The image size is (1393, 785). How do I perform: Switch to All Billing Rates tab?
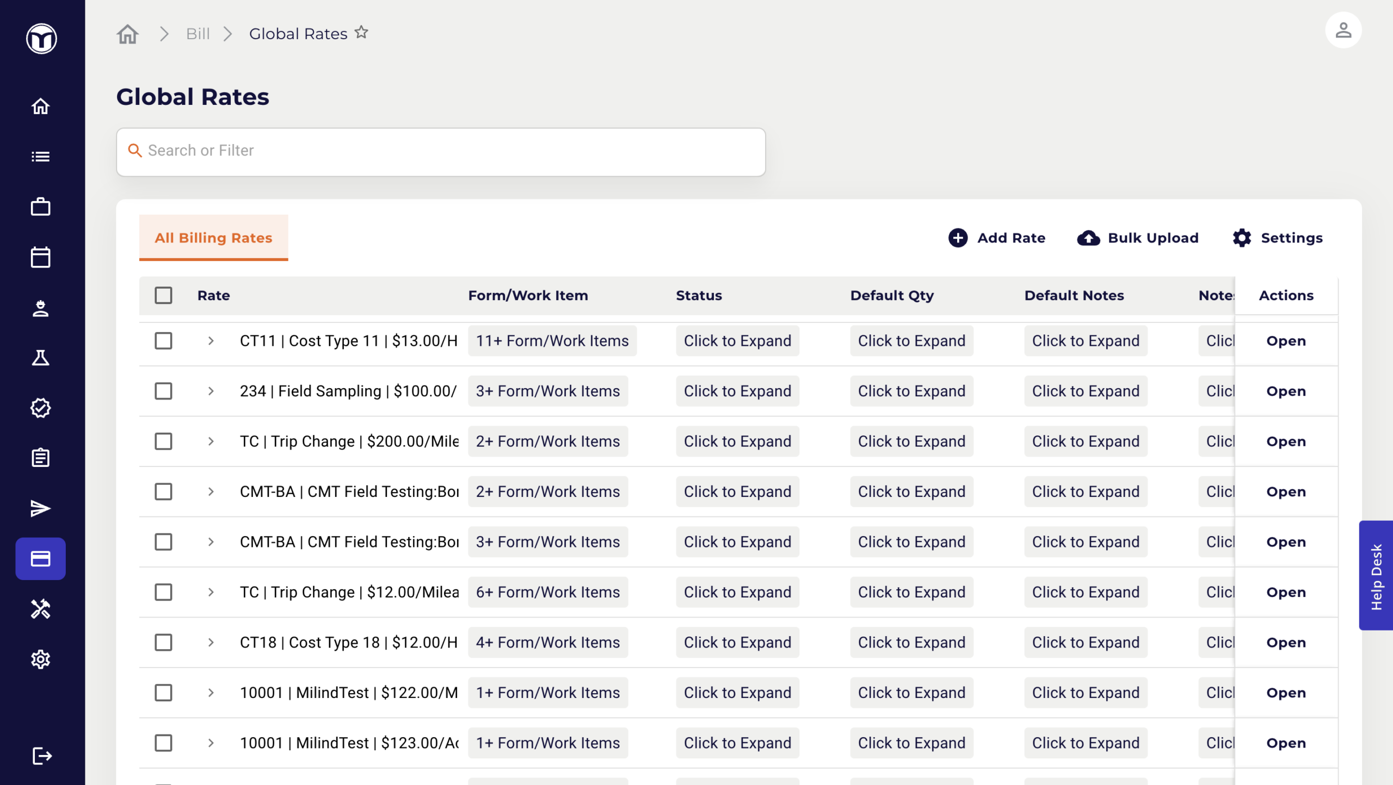coord(213,238)
